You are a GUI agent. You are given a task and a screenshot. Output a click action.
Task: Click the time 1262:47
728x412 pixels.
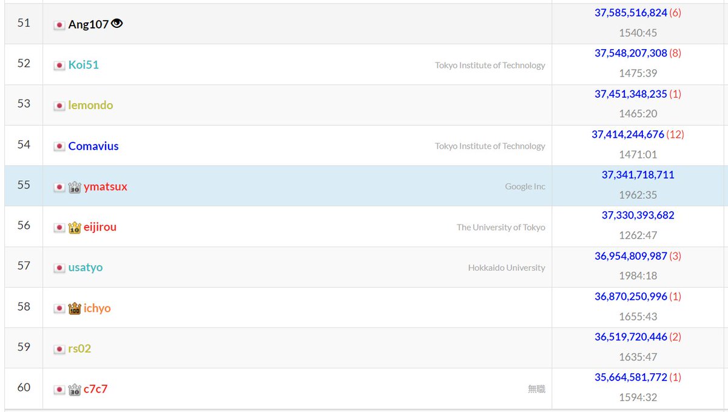(638, 235)
